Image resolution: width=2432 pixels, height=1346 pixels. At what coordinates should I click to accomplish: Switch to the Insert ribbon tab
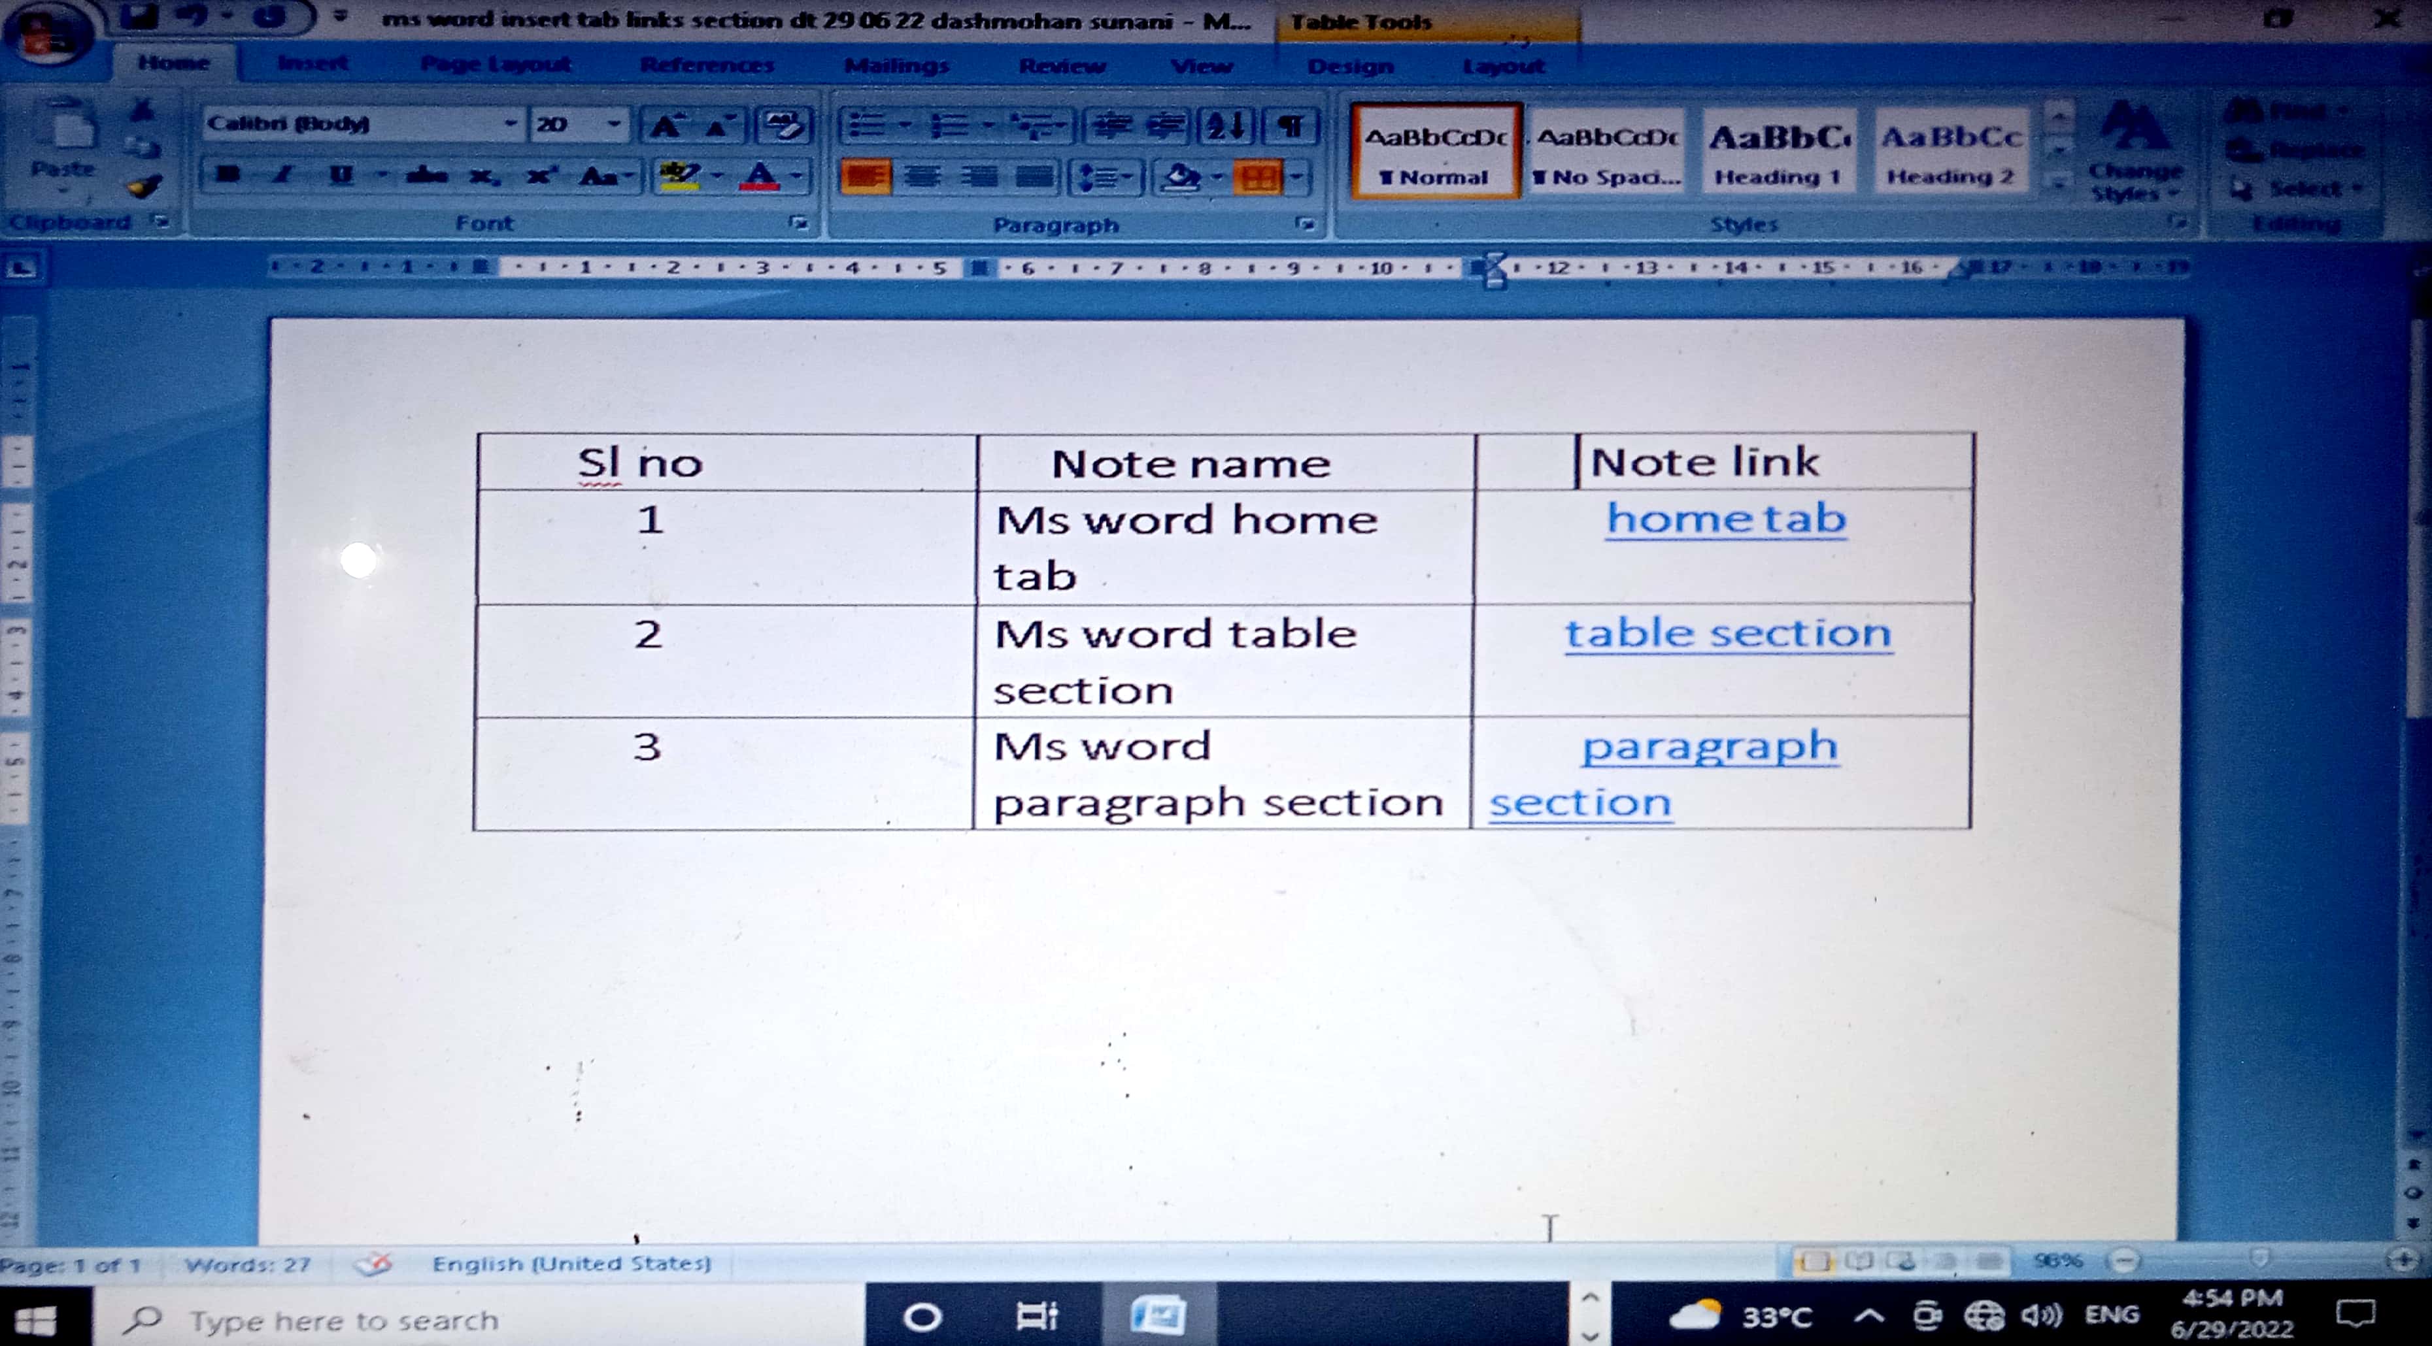point(312,64)
